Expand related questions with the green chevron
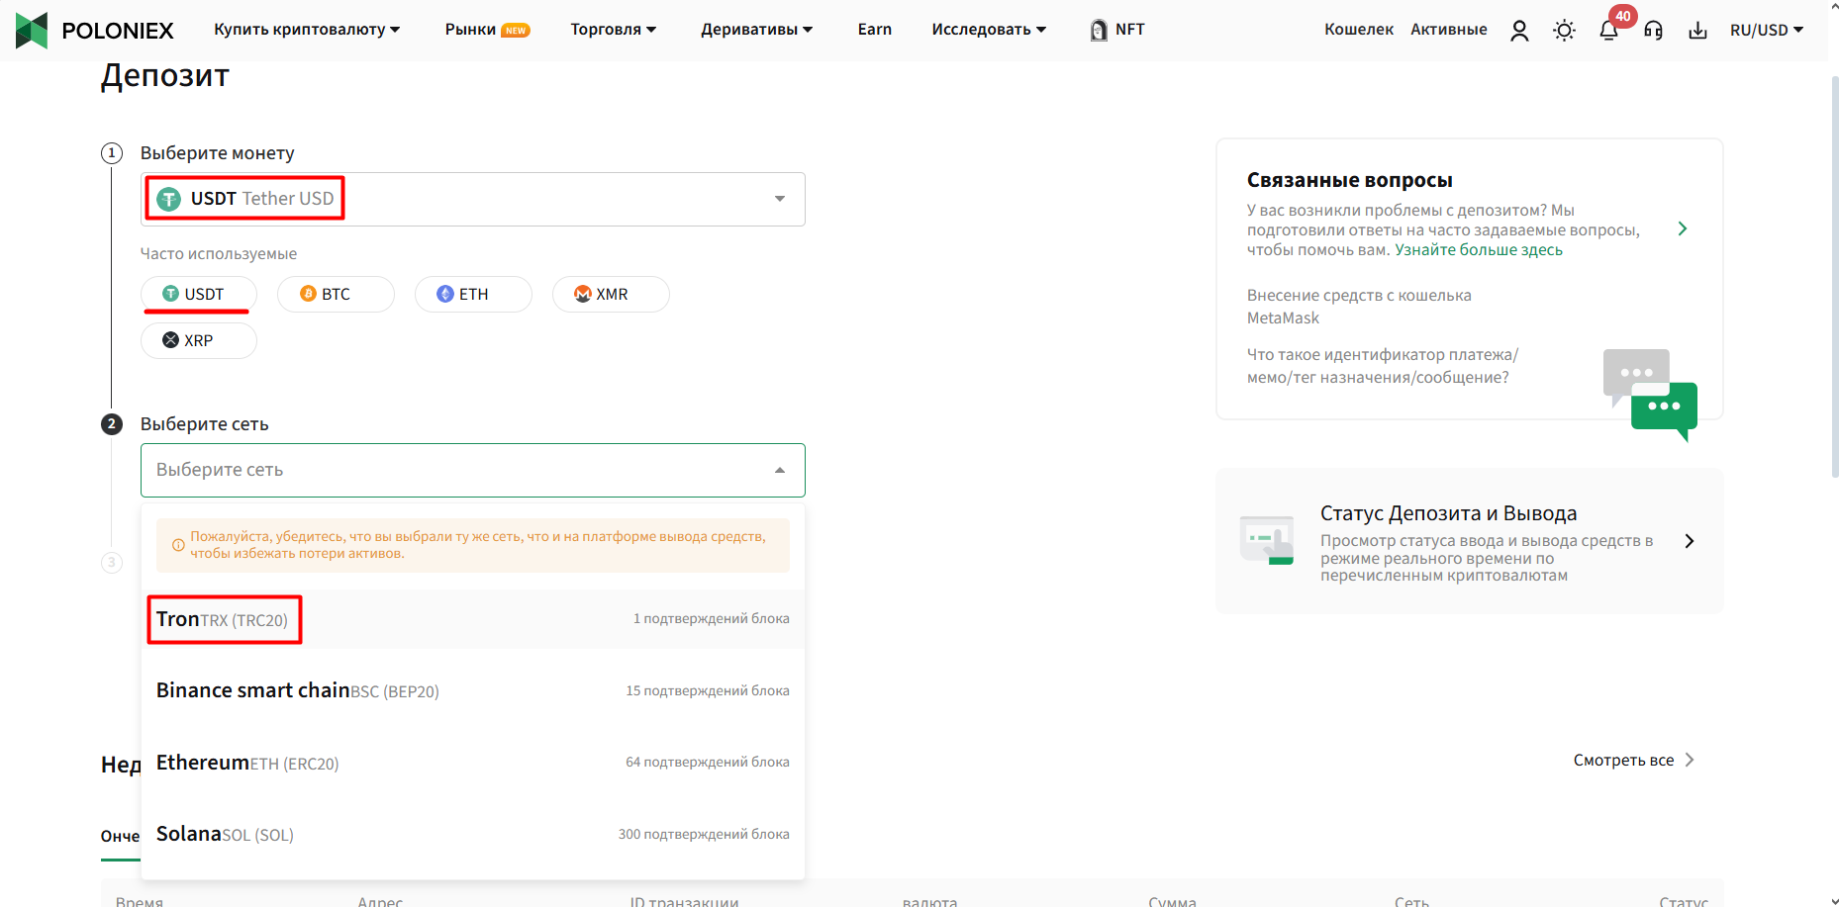1839x907 pixels. click(1683, 229)
